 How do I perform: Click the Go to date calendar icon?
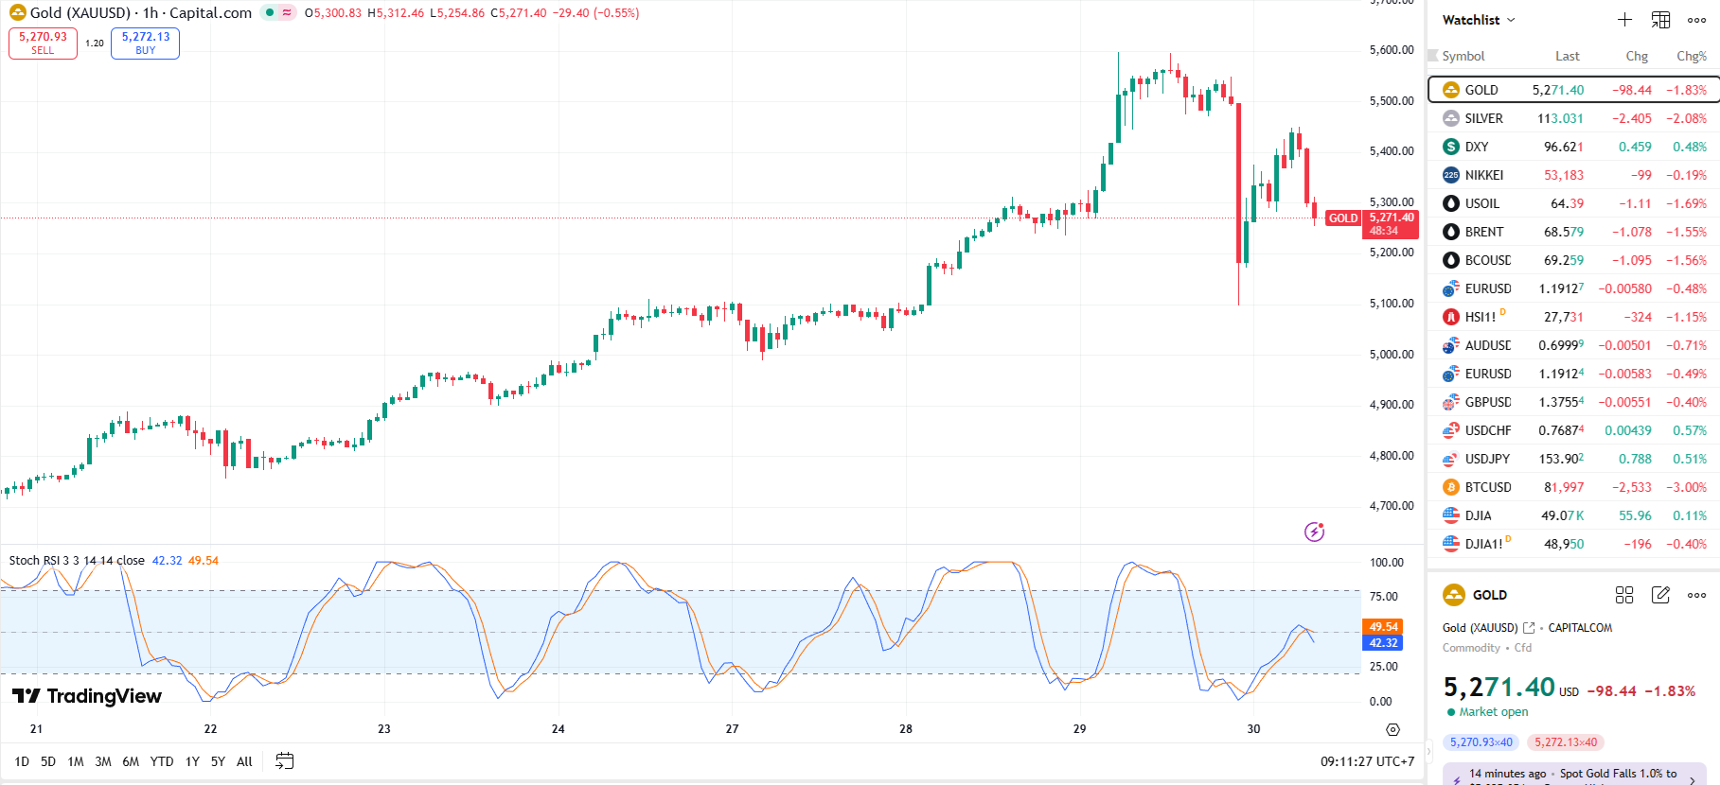(x=284, y=761)
